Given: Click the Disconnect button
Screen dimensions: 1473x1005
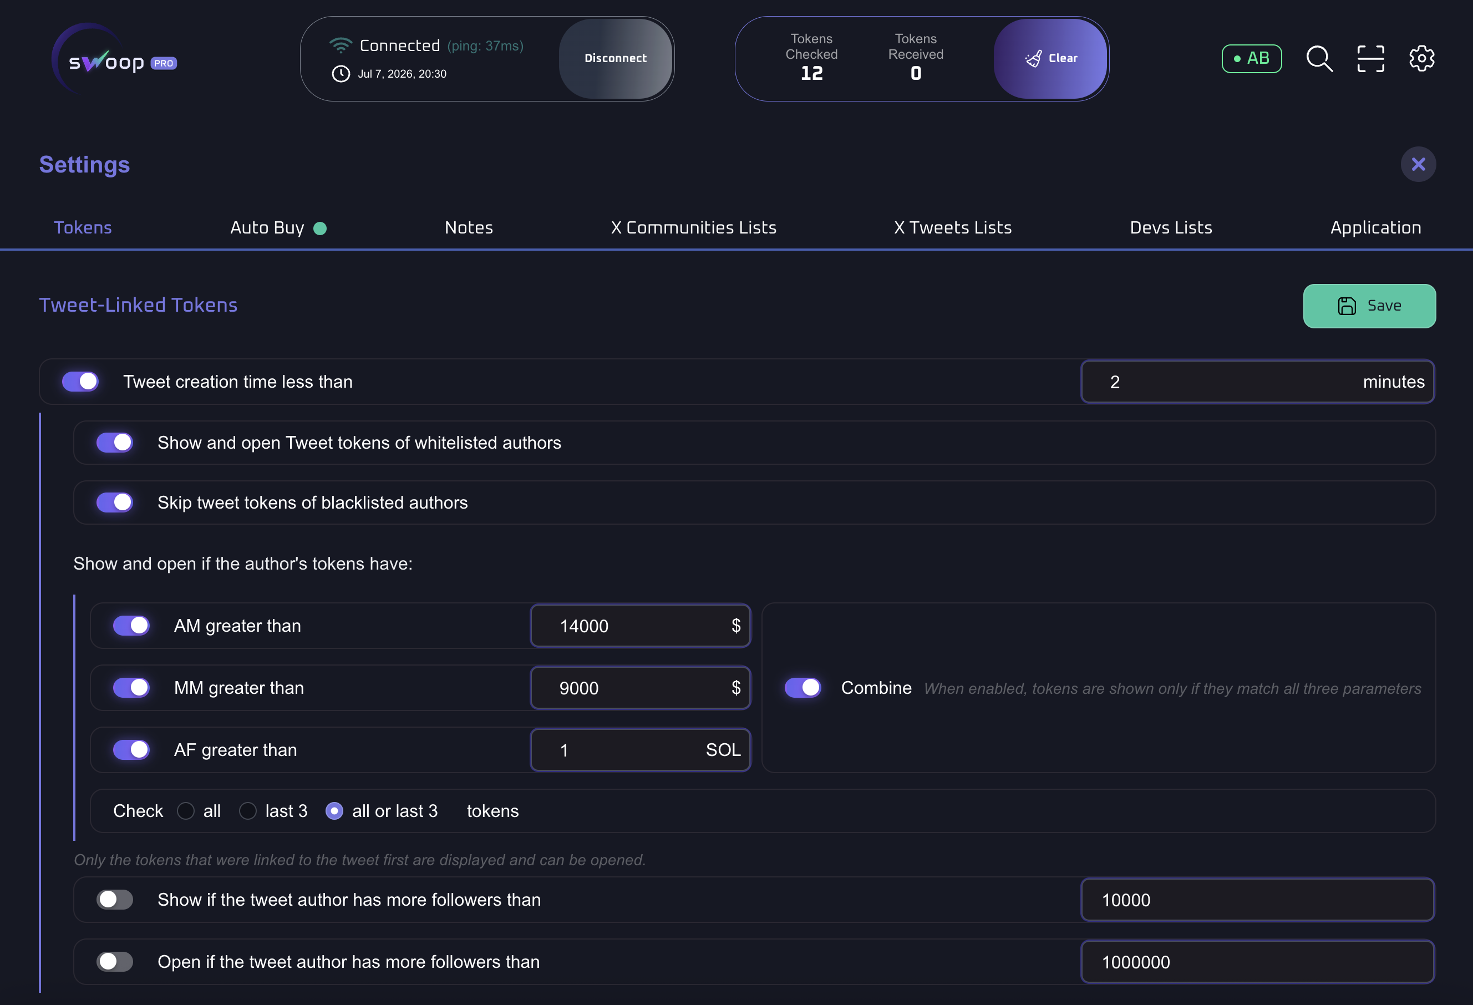Looking at the screenshot, I should [x=616, y=58].
